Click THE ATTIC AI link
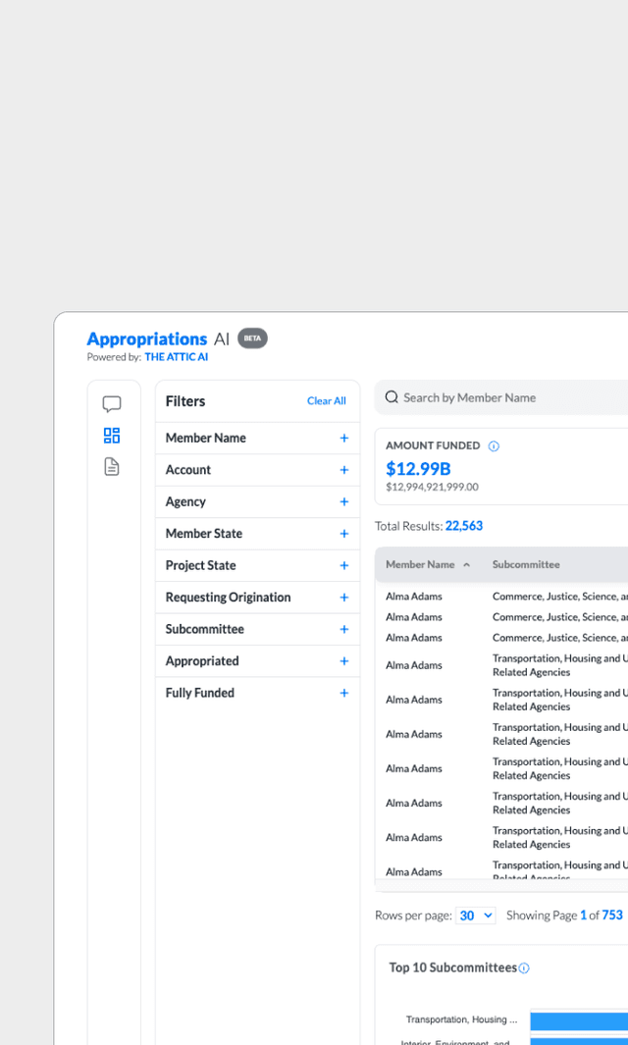This screenshot has height=1045, width=628. pyautogui.click(x=177, y=357)
